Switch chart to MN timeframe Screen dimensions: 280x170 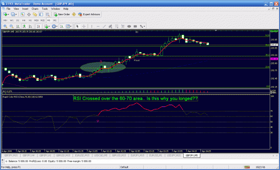coord(5,21)
